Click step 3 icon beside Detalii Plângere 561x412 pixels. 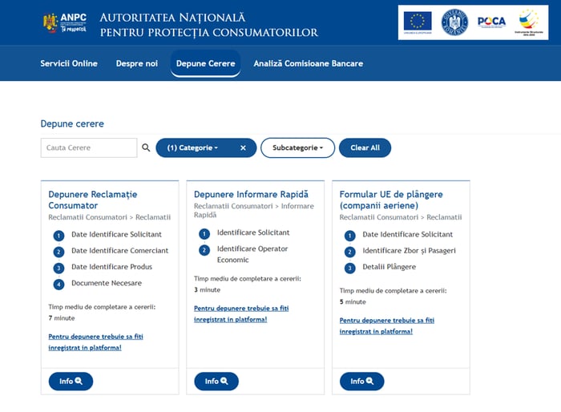[350, 268]
